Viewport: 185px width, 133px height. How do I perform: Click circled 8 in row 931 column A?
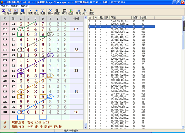click(x=21, y=112)
